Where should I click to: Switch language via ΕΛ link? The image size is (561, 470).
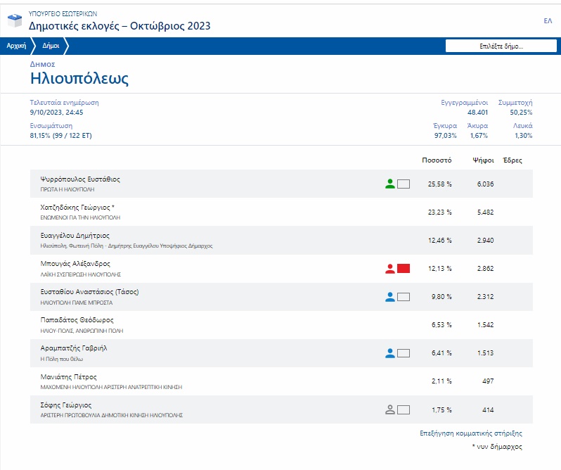click(x=548, y=21)
